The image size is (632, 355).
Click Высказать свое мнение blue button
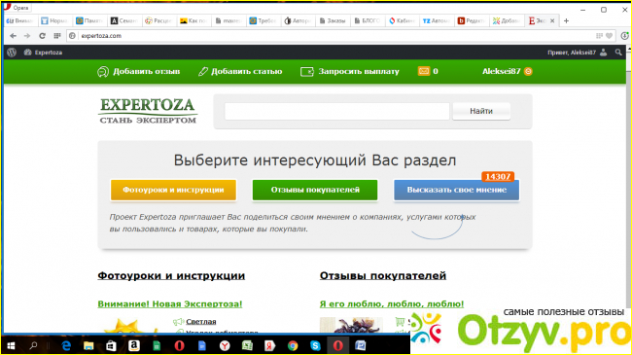456,190
